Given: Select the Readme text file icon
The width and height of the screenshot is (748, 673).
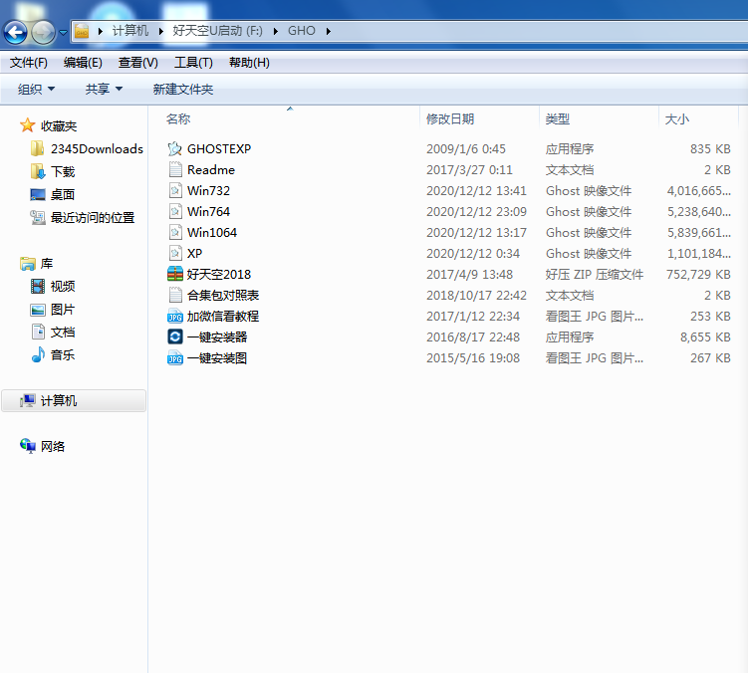Looking at the screenshot, I should pos(175,169).
